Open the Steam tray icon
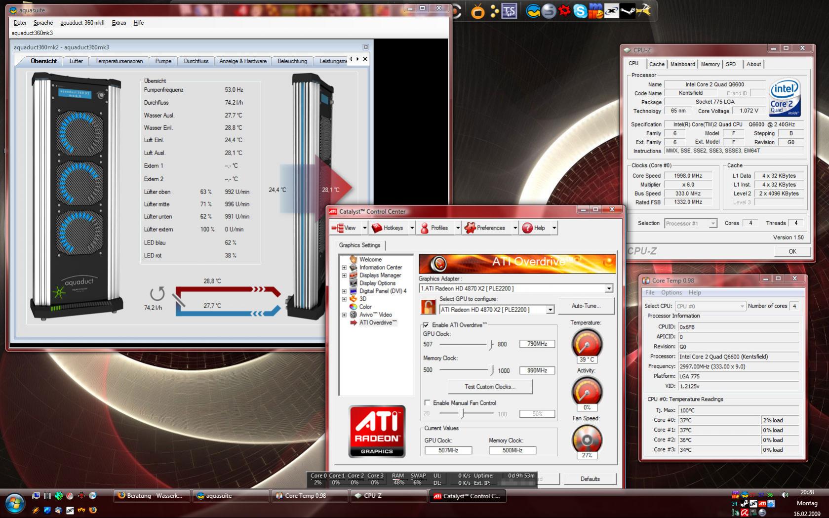Viewport: 829px width, 518px height. (x=744, y=504)
